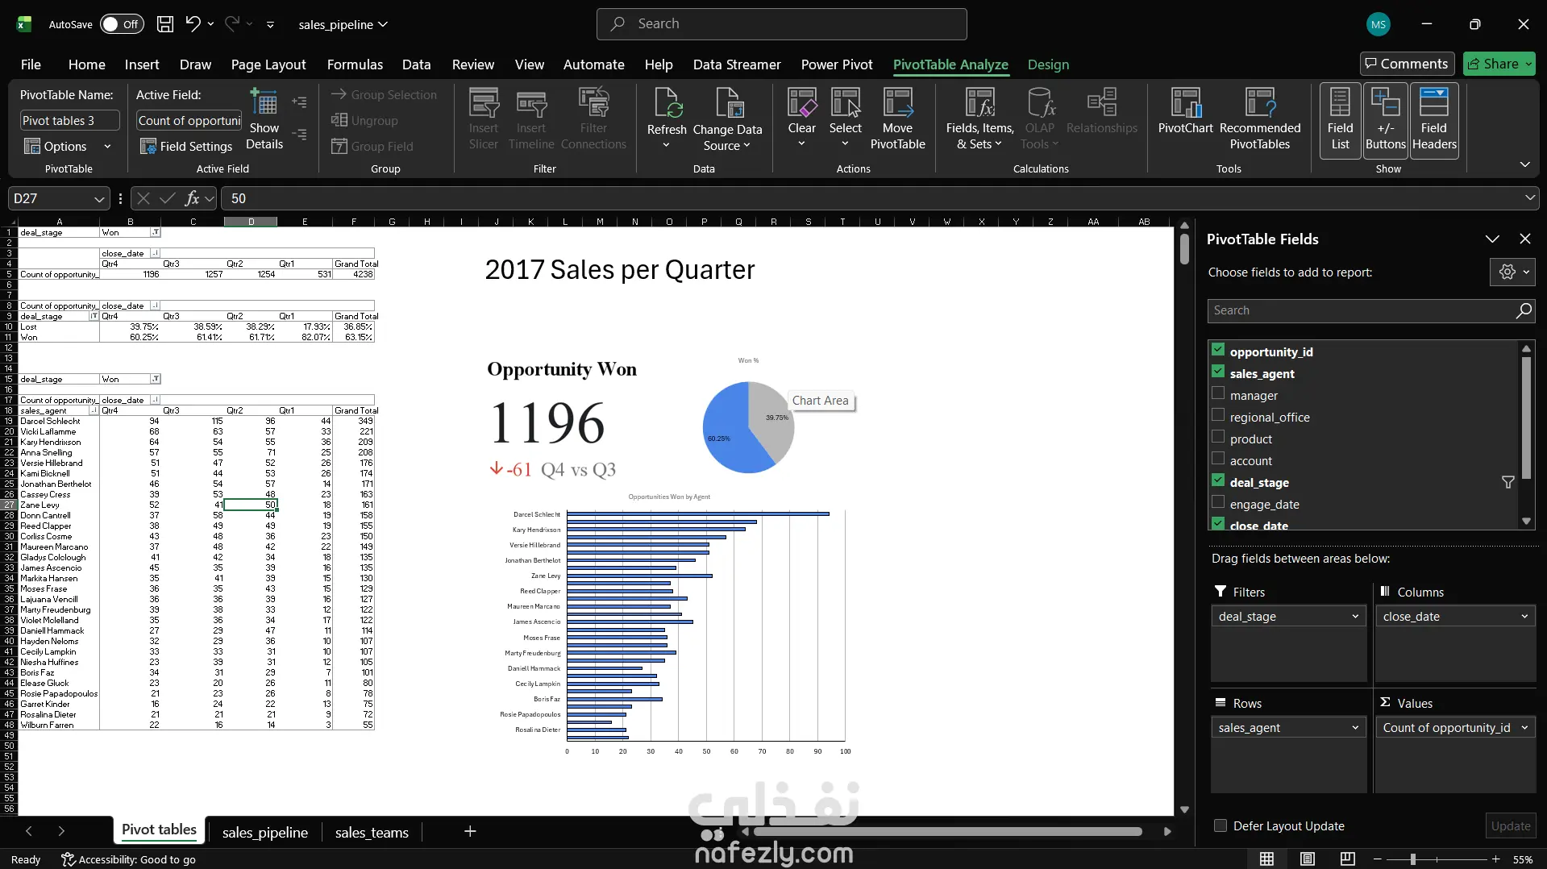Switch to the Formulas ribbon tab

click(x=355, y=64)
